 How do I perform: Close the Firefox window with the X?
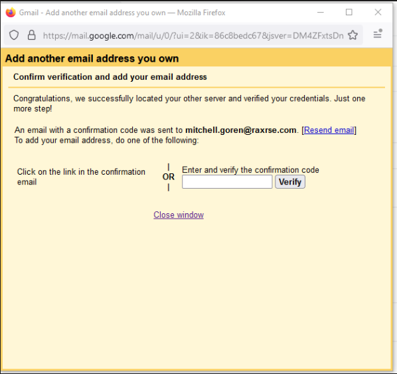(x=378, y=12)
